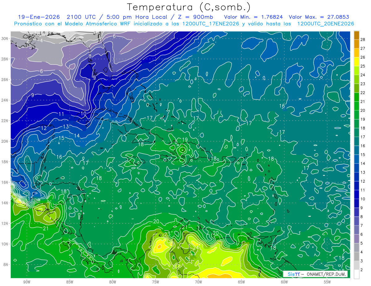Click the 10N latitude axis label

pos(5,244)
